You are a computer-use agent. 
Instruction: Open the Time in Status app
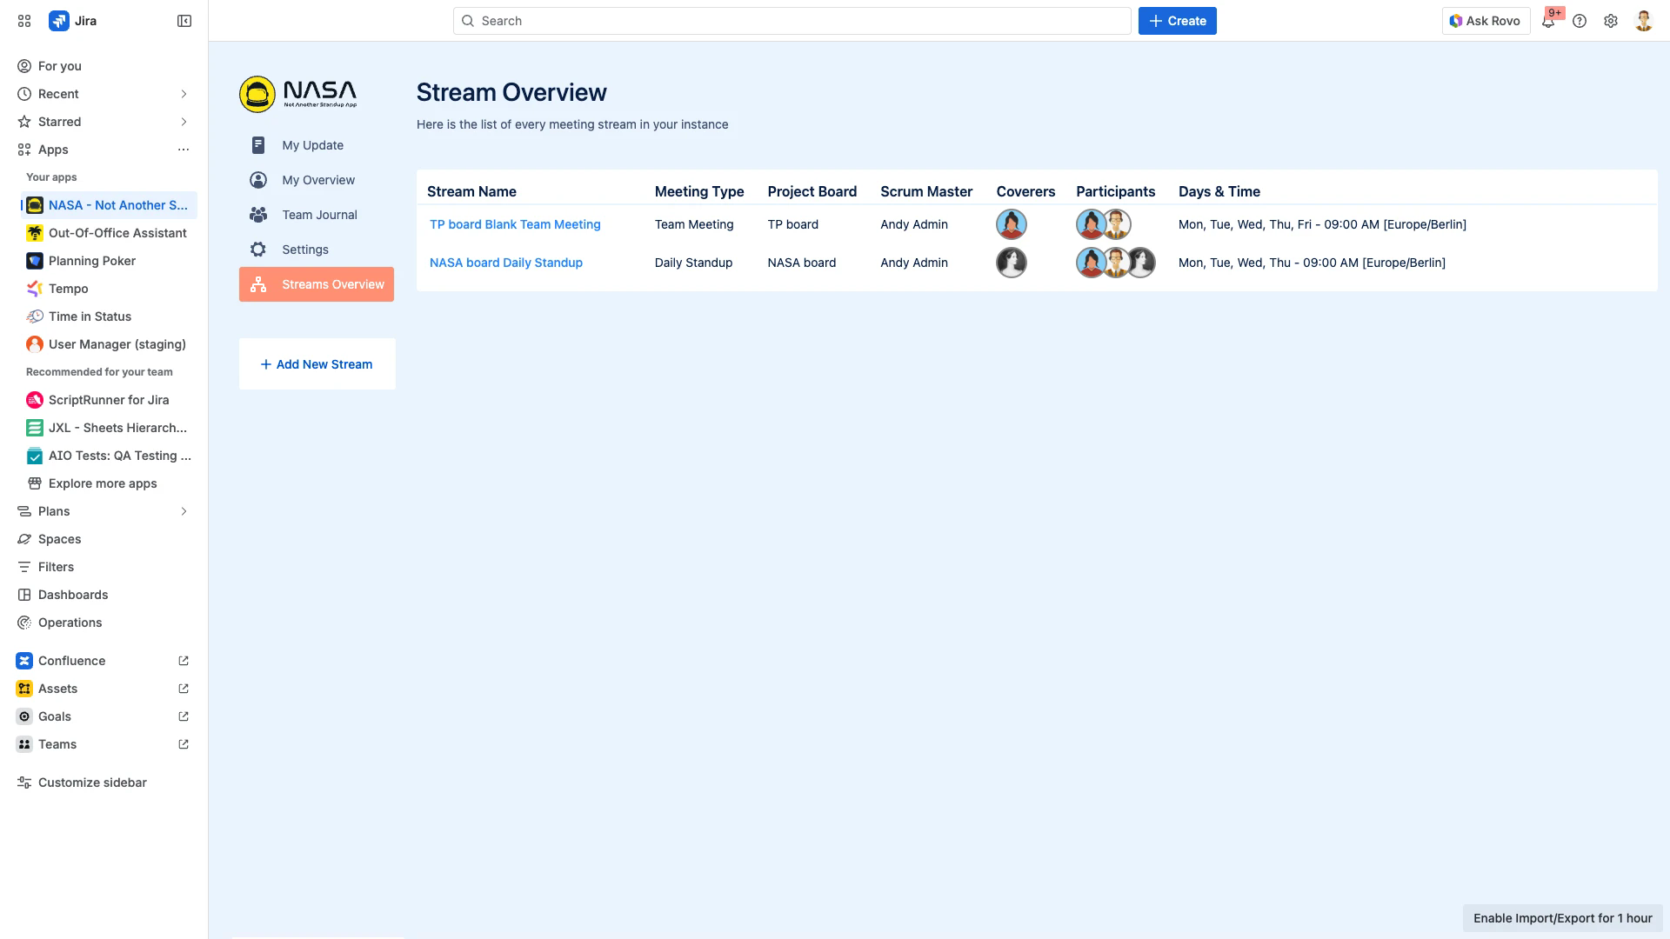(x=90, y=316)
